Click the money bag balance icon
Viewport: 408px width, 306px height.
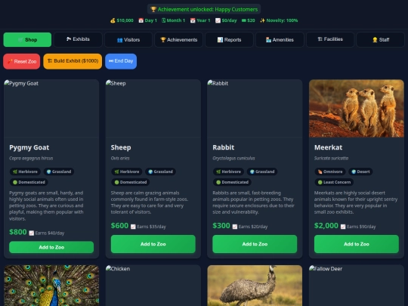click(x=113, y=20)
